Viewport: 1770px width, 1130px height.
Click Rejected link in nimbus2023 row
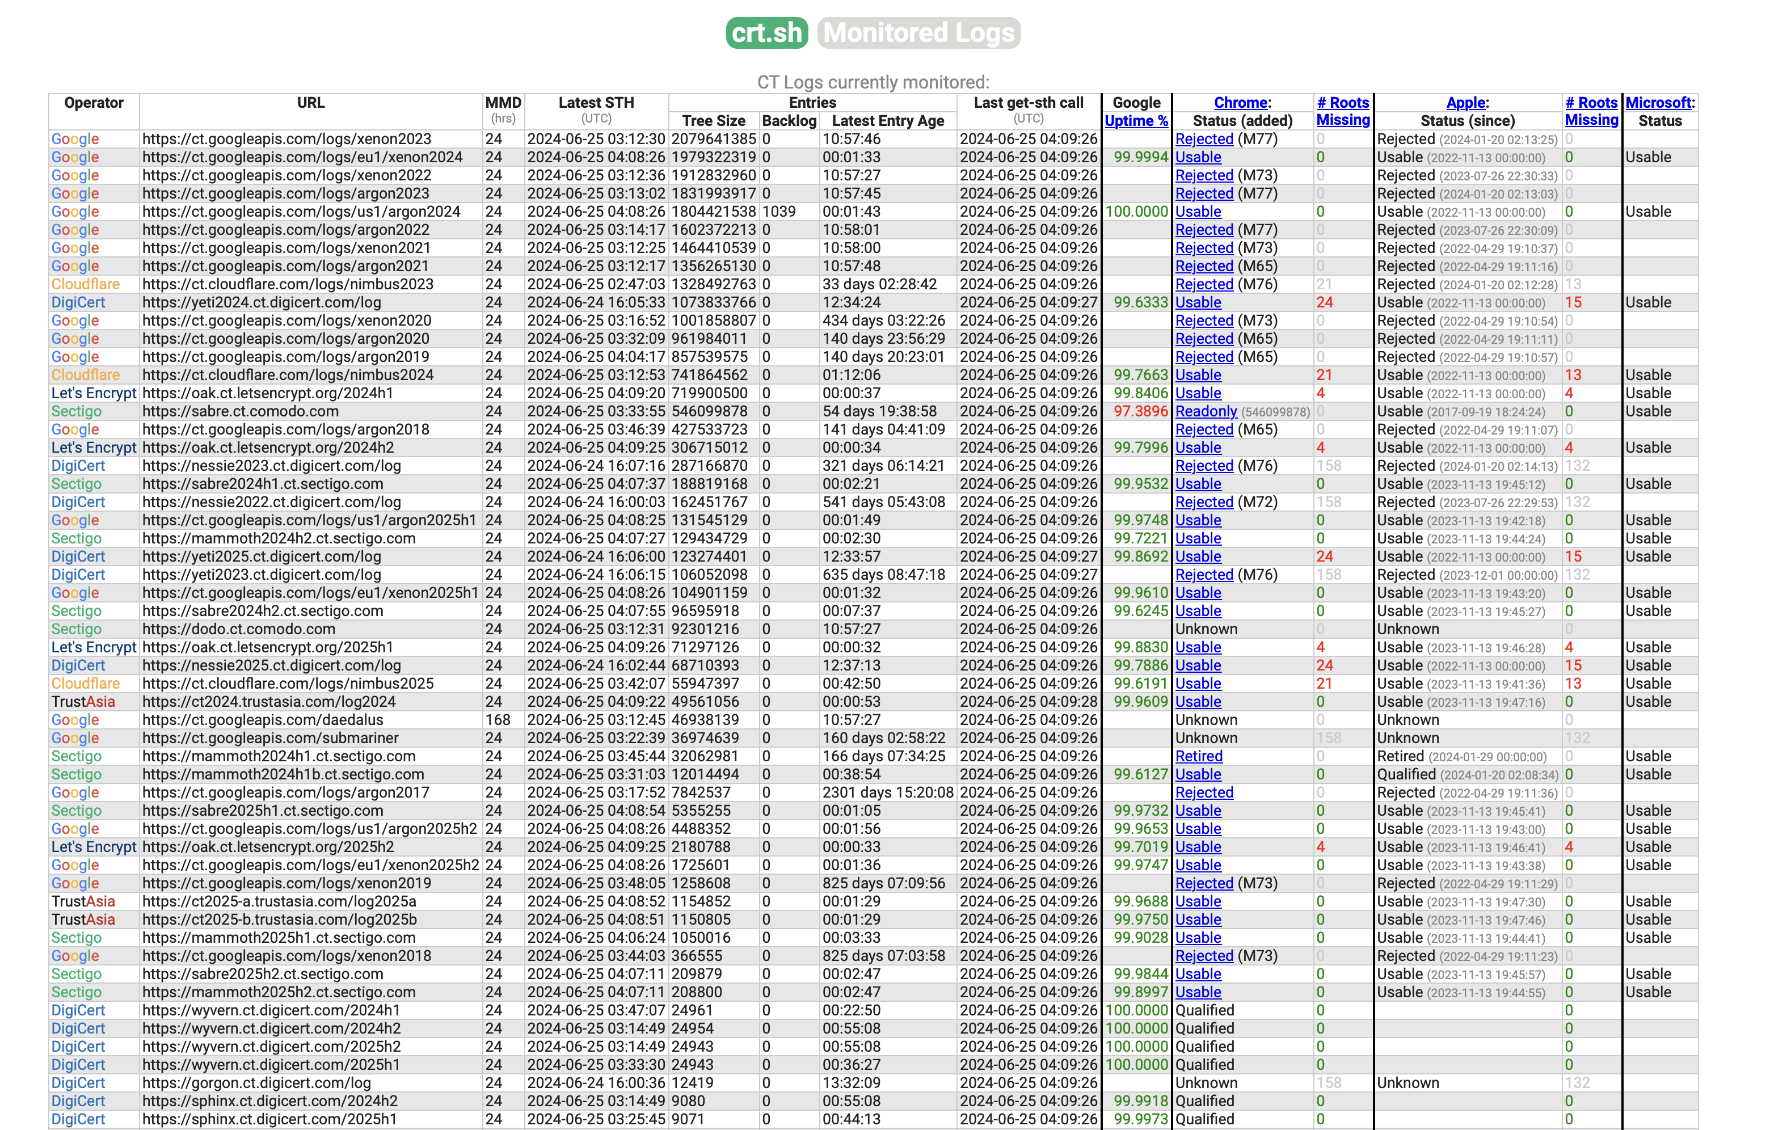point(1204,285)
